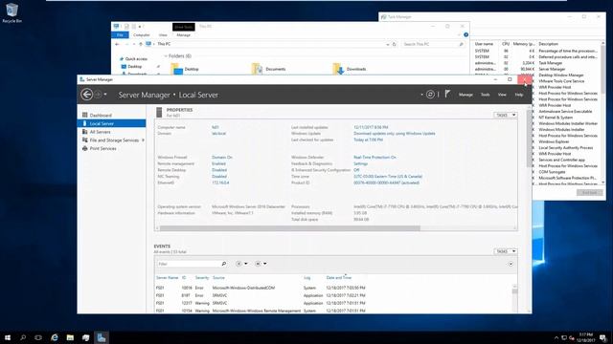Click the Search This PC field in Explorer
613x344 pixels.
(x=433, y=44)
